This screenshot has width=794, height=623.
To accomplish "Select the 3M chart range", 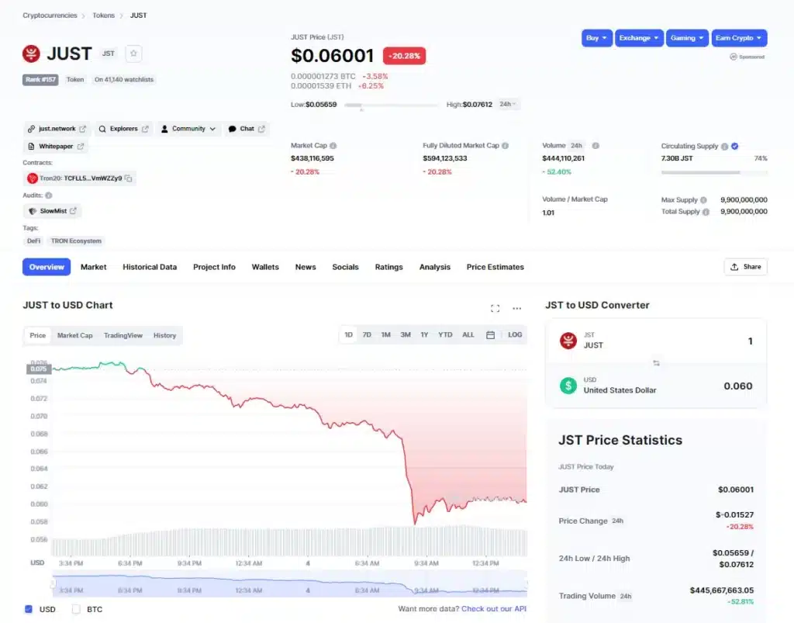I will pos(406,335).
